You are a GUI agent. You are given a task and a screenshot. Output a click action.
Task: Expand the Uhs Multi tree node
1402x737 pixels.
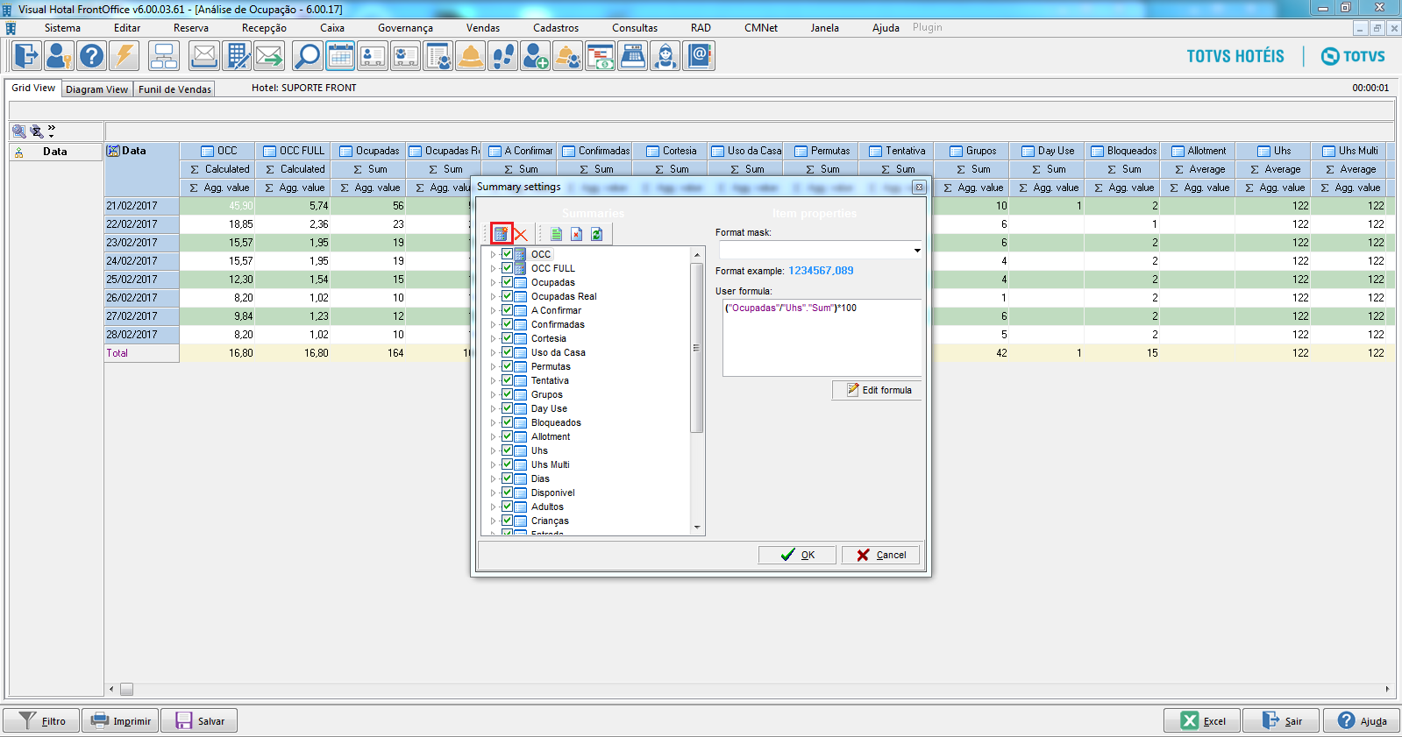(x=493, y=464)
